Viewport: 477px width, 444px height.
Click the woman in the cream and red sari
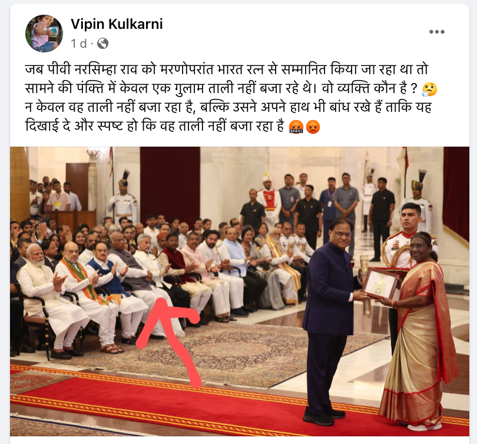click(419, 332)
